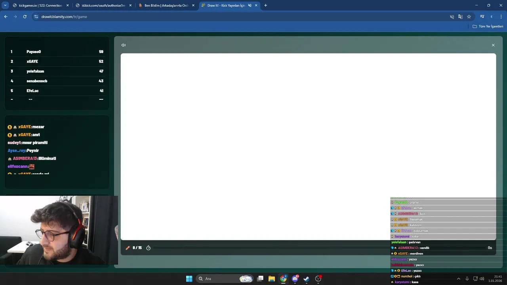
Task: Open the Chrome tab search dropdown
Action: [5, 6]
